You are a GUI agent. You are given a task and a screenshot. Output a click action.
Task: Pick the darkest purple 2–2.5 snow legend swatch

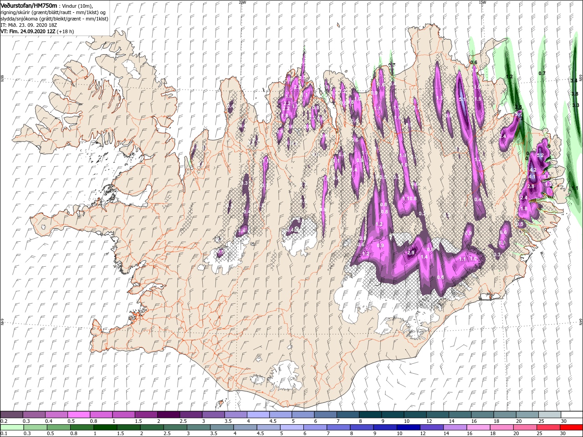[x=169, y=415]
